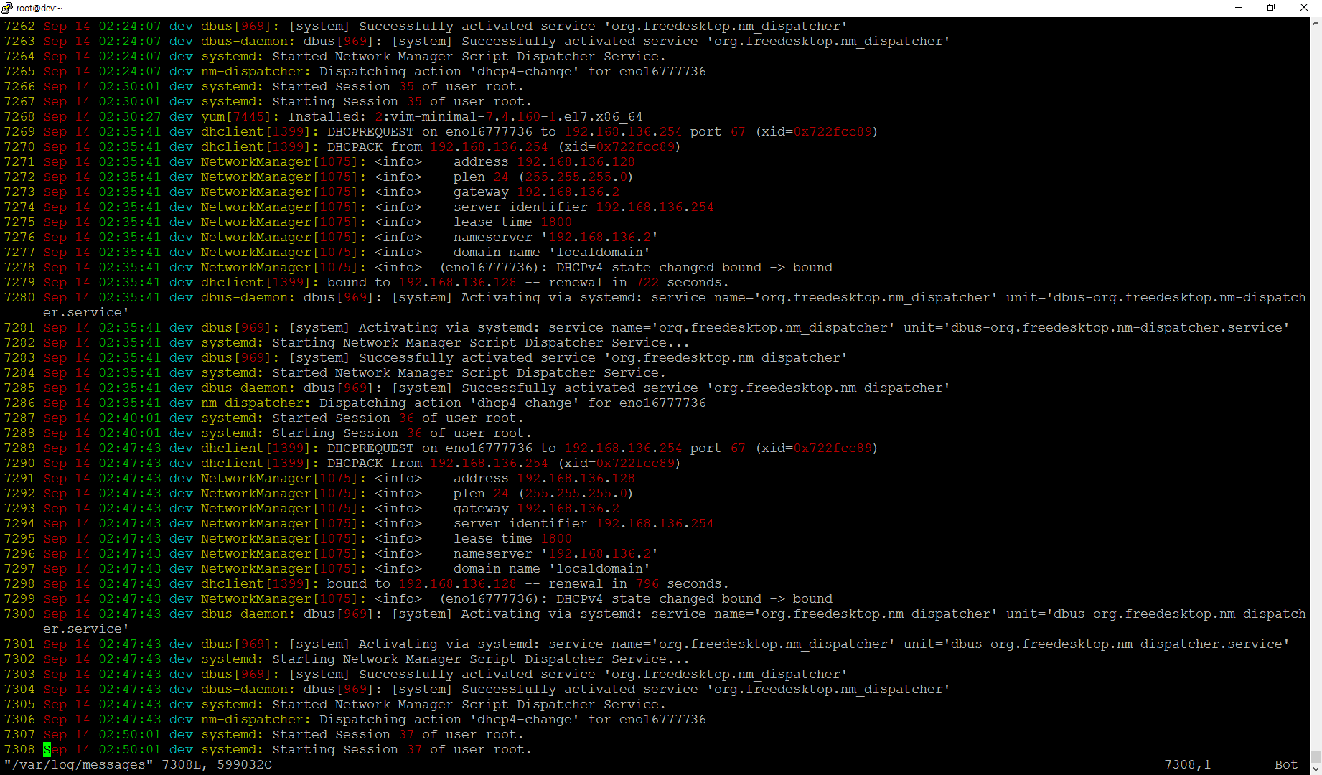
Task: Click the green cursor on line 7308
Action: tap(47, 750)
